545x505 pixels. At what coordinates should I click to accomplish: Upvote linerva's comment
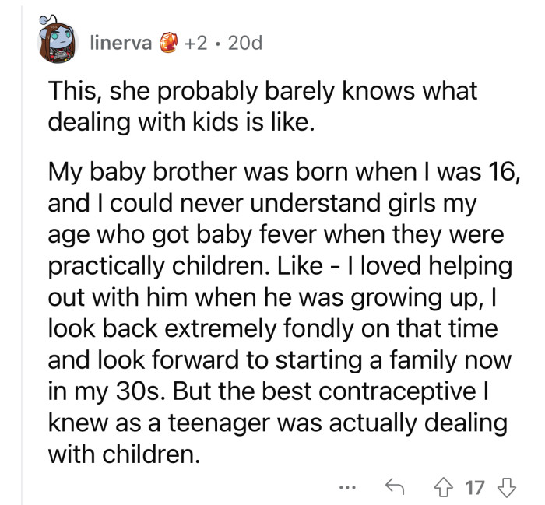pyautogui.click(x=444, y=488)
